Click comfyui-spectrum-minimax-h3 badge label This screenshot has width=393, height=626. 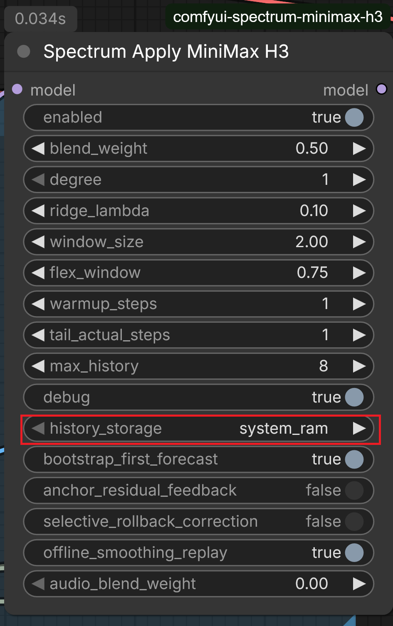pyautogui.click(x=278, y=17)
